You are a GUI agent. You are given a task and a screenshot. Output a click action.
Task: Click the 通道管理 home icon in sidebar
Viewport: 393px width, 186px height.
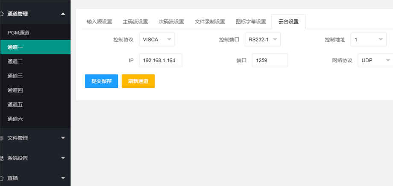coord(2,14)
